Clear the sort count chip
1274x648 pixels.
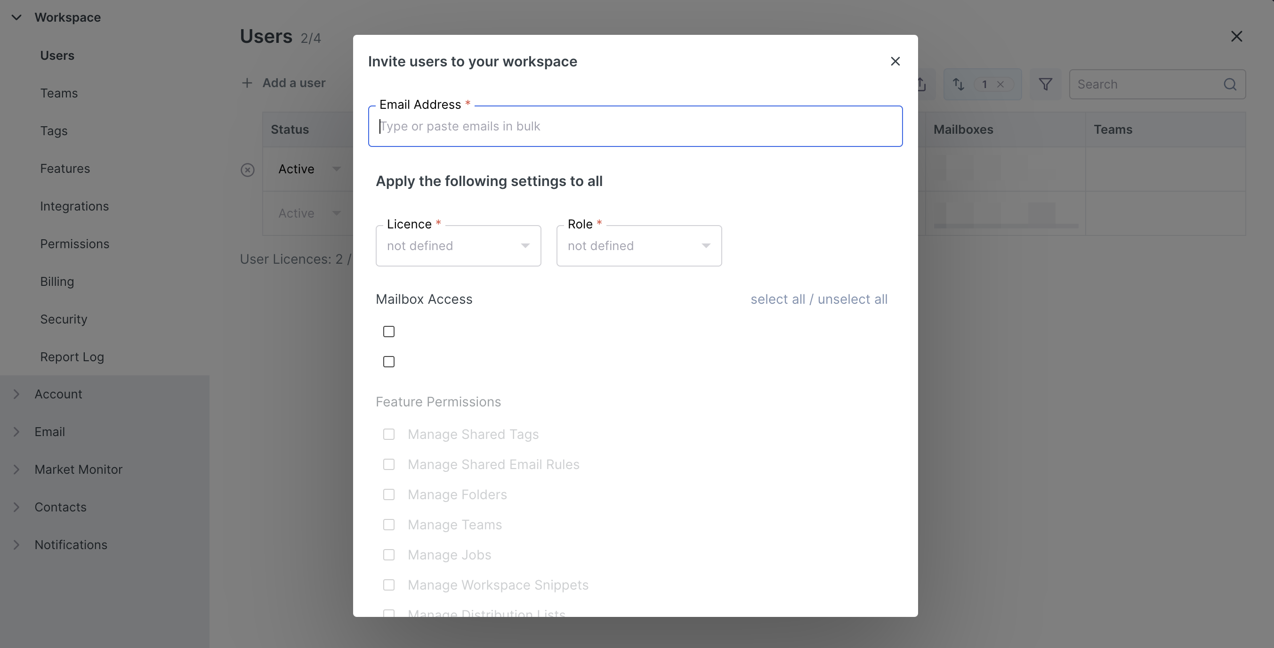pos(1000,85)
